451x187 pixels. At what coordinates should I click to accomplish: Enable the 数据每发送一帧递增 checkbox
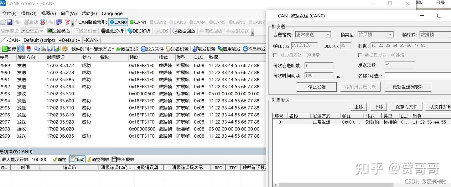point(360,55)
